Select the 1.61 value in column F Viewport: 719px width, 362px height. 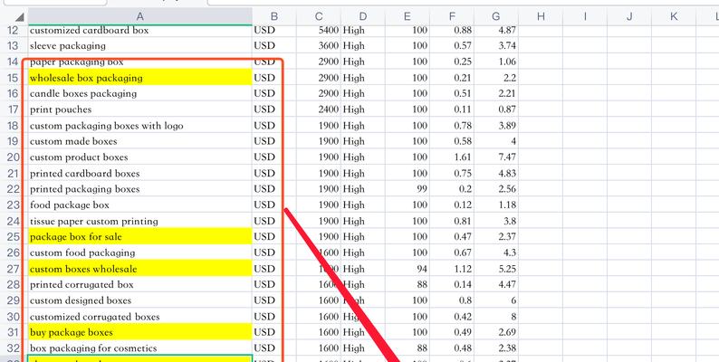(x=452, y=157)
